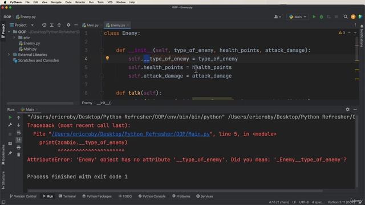Go to next highlighted error arrow

tap(355, 33)
